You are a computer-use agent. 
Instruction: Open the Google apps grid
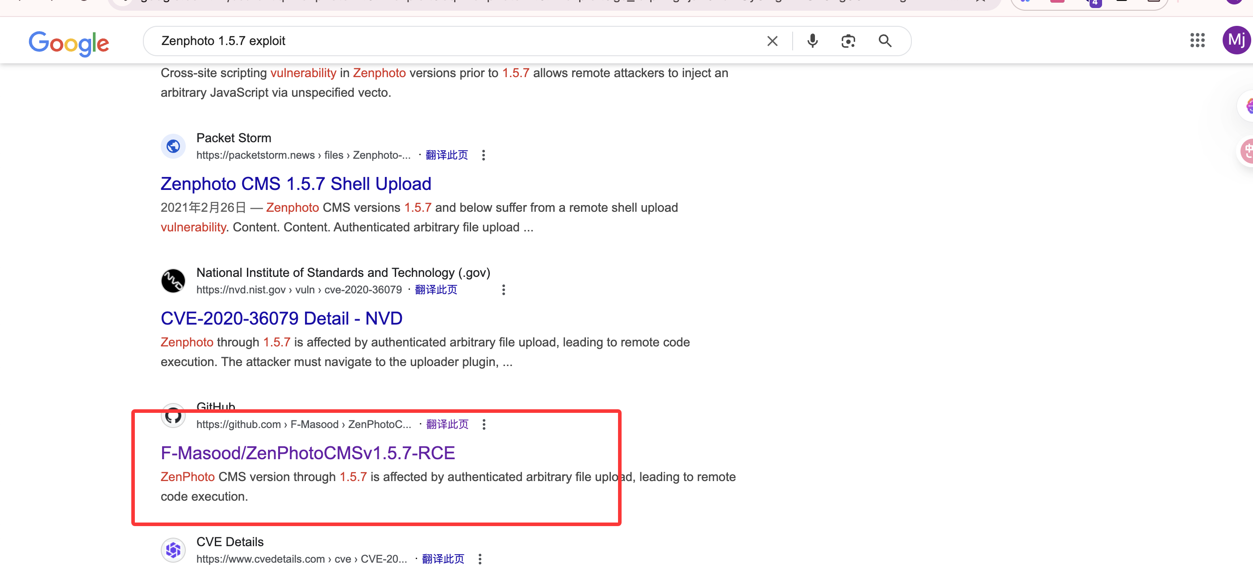1197,40
